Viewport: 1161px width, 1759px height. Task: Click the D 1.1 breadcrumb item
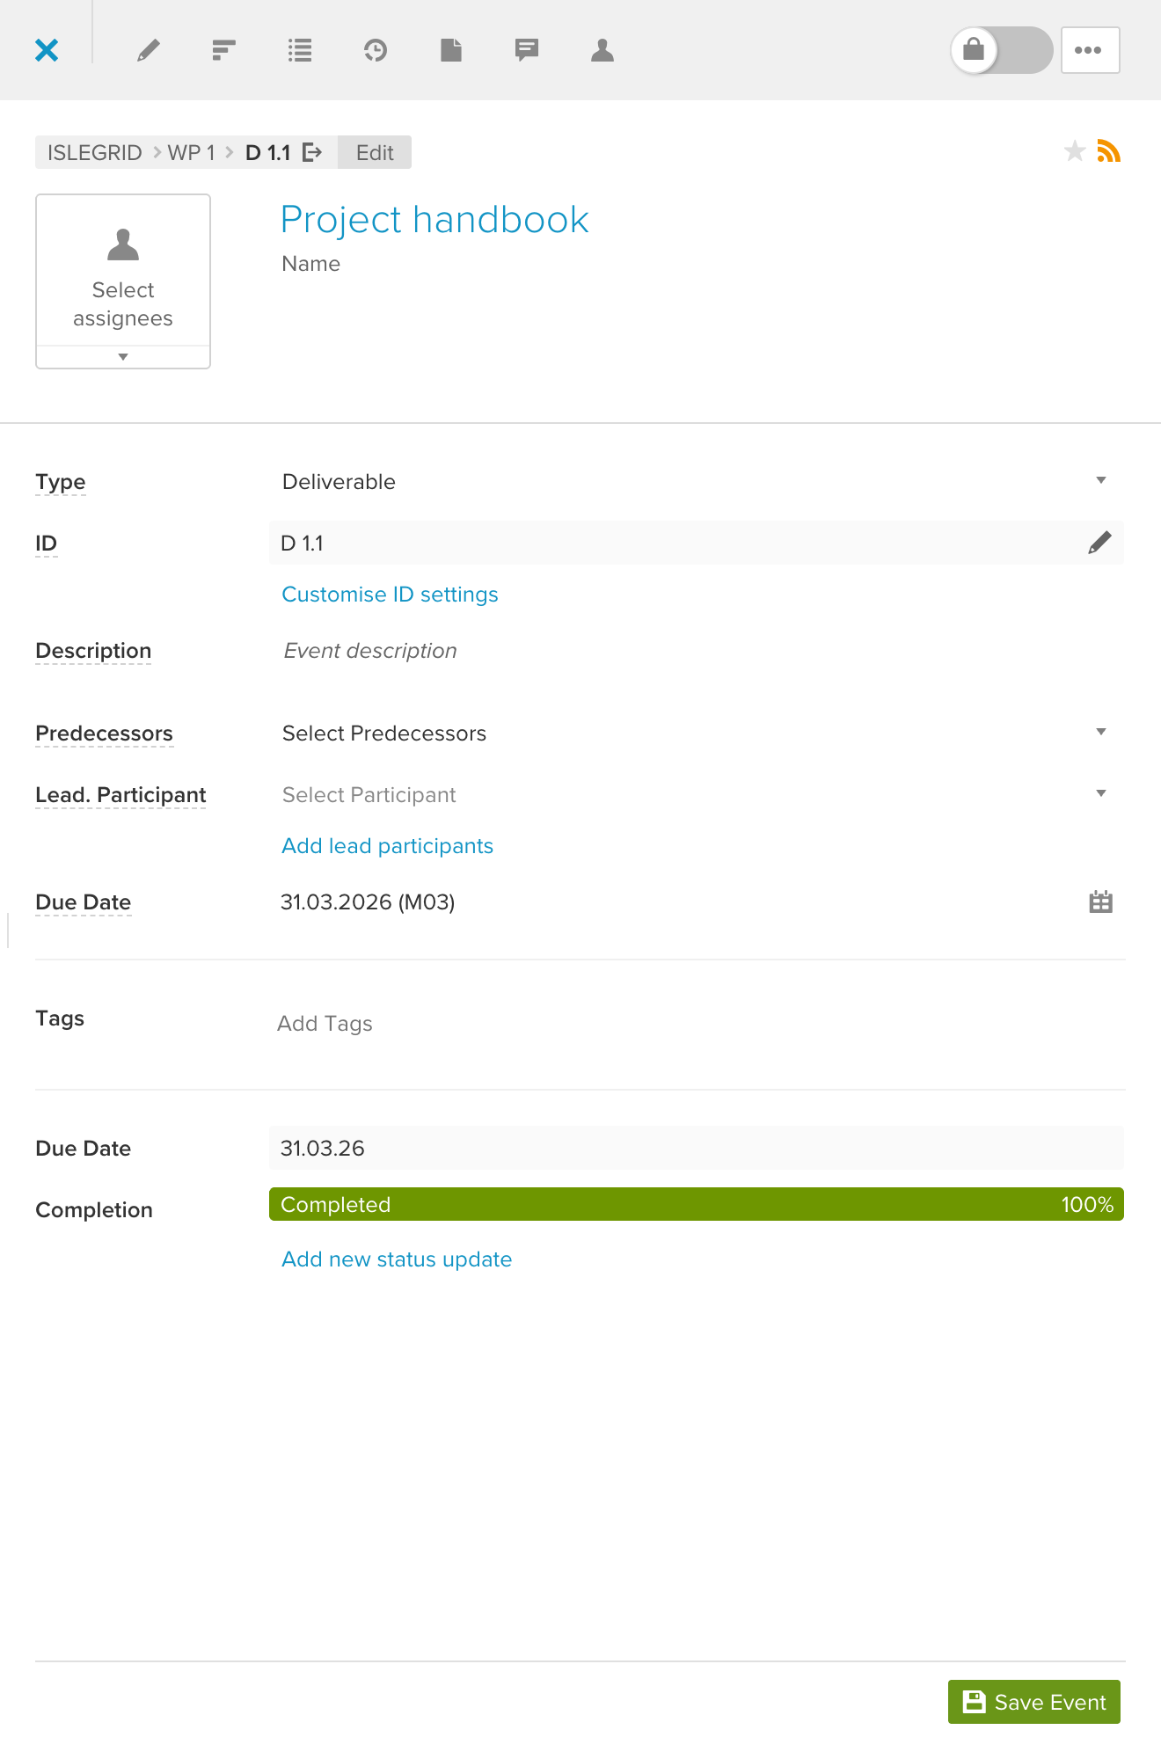[267, 153]
